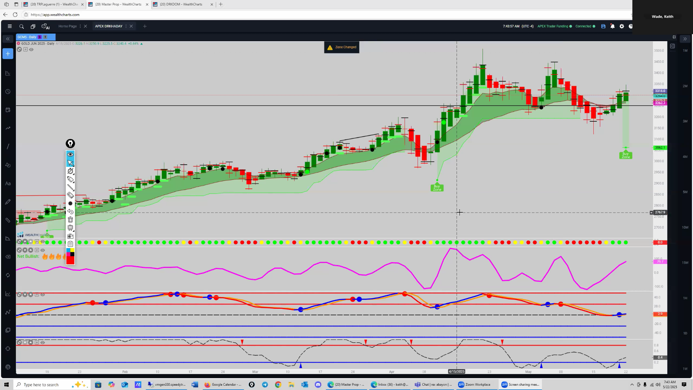This screenshot has height=390, width=693.
Task: Toggle the gray T badge on GCM5 tab
Action: pos(45,37)
